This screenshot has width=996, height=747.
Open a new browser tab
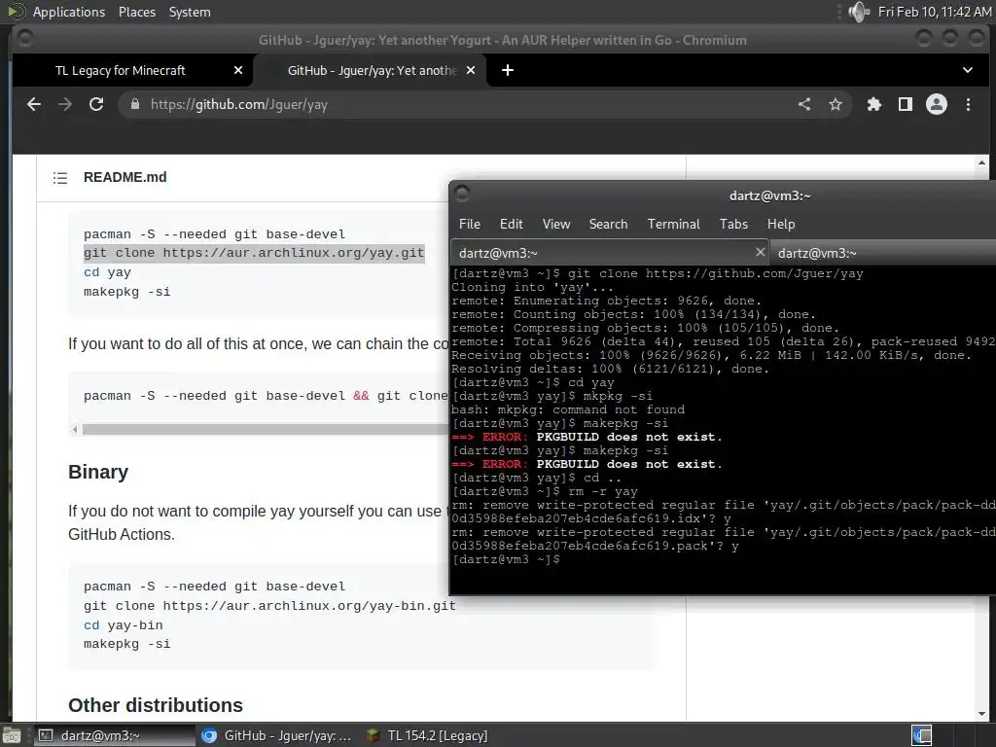pos(508,70)
